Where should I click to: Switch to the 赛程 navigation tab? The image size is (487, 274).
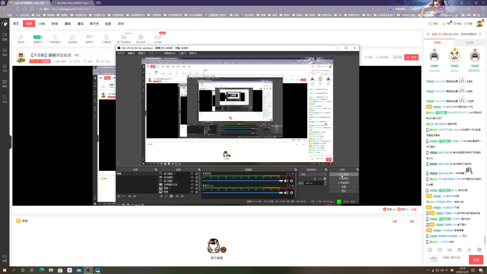[x=67, y=24]
